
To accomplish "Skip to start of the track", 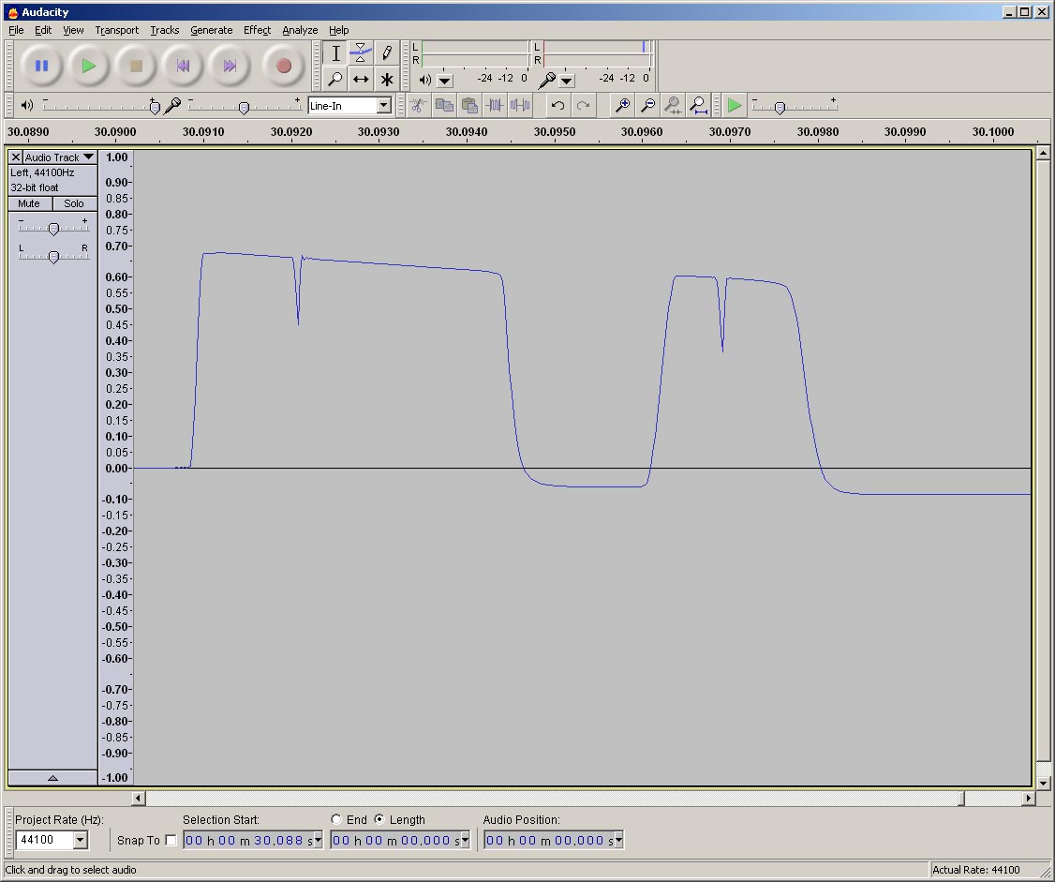I will 183,66.
